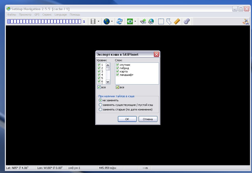Confirm export with the OK button
252x173 pixels.
pyautogui.click(x=127, y=119)
